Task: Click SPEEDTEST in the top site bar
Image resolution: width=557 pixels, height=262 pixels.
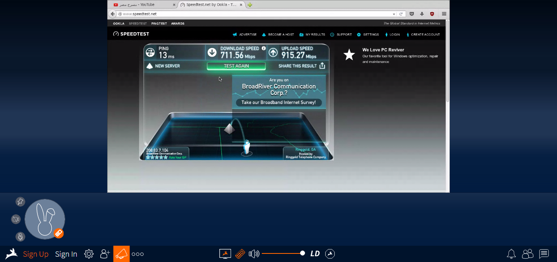Action: [138, 24]
